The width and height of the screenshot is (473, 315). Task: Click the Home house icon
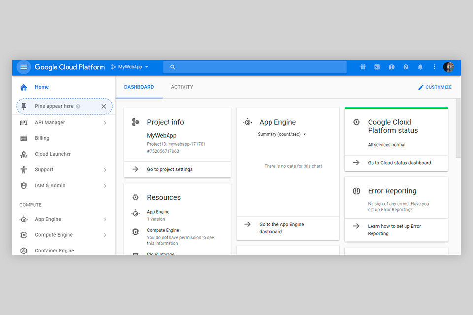24,87
